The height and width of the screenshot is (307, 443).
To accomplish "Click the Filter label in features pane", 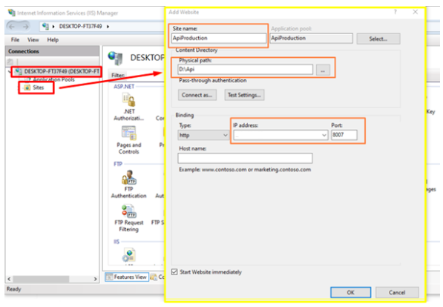I will click(118, 75).
